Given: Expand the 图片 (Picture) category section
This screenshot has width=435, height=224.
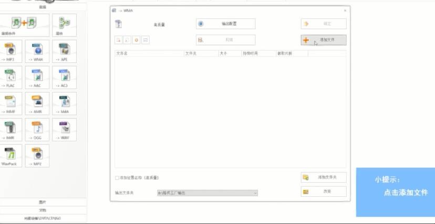Looking at the screenshot, I should (x=43, y=202).
